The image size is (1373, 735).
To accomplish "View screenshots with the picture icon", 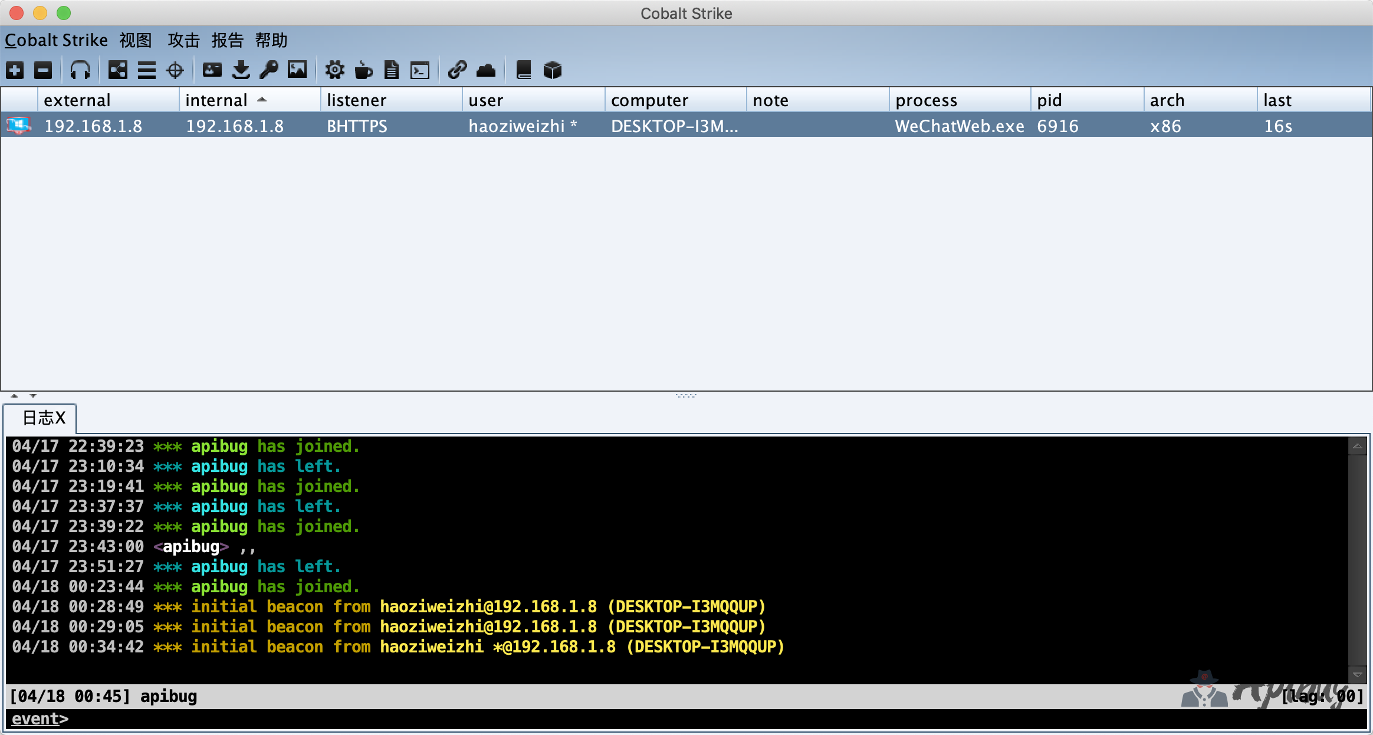I will [x=297, y=70].
